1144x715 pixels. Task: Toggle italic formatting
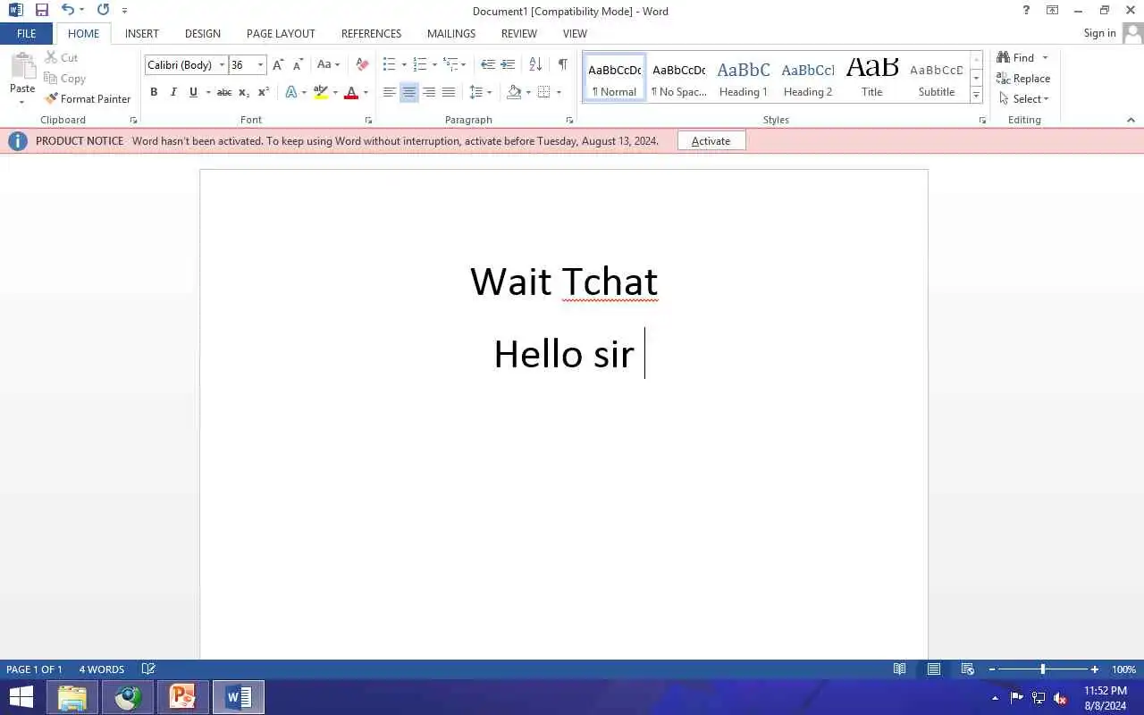(x=173, y=92)
